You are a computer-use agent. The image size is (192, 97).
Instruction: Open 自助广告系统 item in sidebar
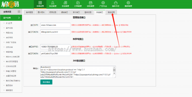click(x=11, y=42)
